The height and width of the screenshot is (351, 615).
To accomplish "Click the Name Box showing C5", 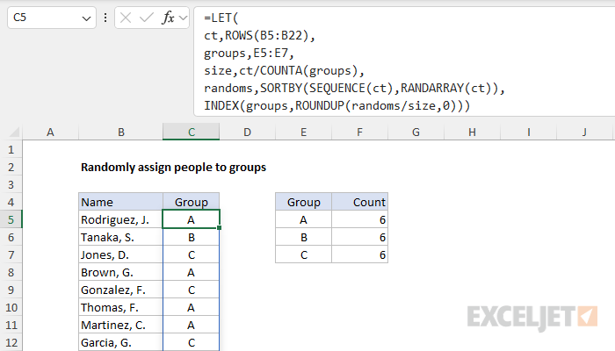I will click(x=51, y=18).
